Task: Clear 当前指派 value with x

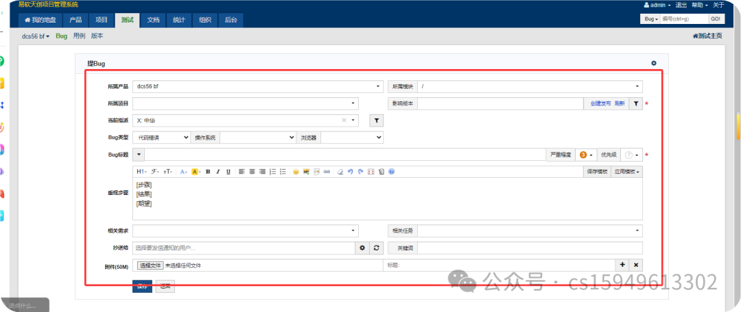Action: click(344, 120)
